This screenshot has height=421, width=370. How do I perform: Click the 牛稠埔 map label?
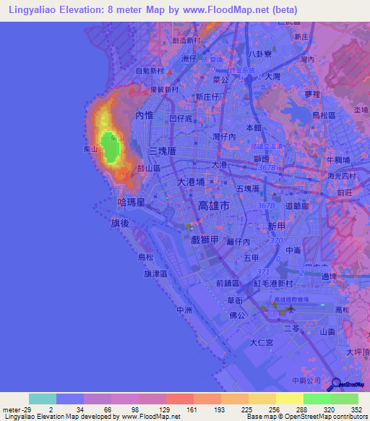click(x=338, y=160)
